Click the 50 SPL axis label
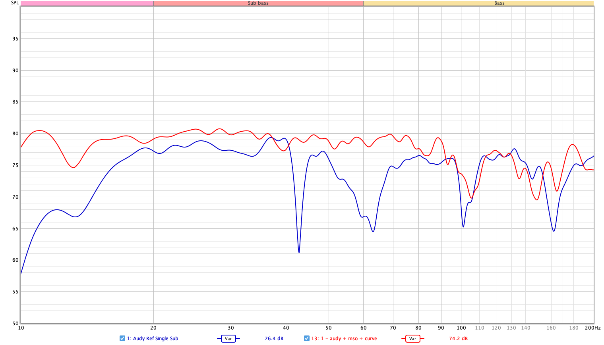This screenshot has height=345, width=604. point(15,324)
